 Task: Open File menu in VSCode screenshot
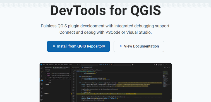[x=44, y=65]
